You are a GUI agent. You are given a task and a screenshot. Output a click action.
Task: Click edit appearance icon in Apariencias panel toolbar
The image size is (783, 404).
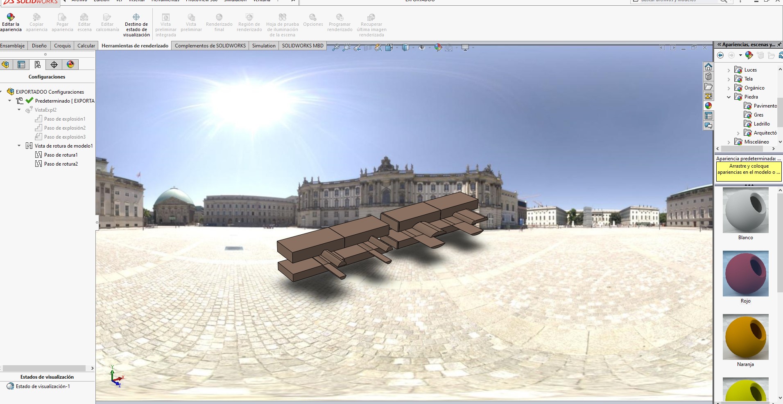point(749,55)
